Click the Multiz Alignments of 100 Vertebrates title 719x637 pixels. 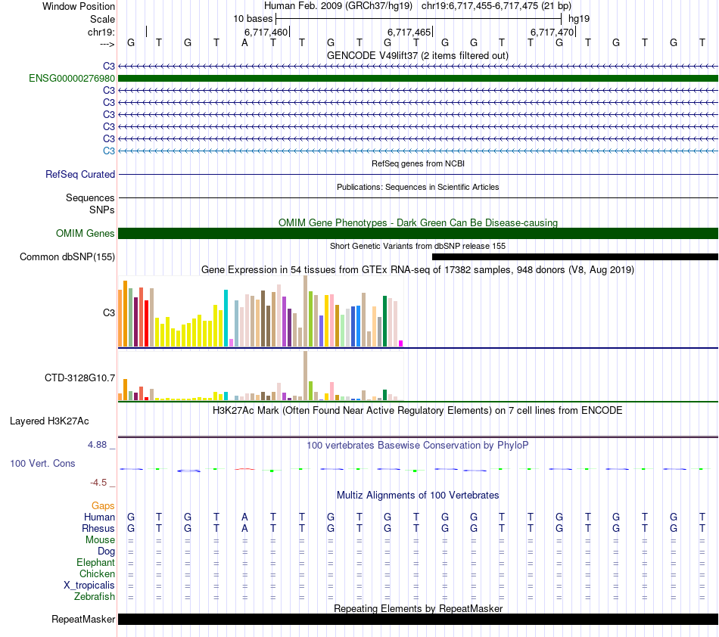pyautogui.click(x=418, y=496)
